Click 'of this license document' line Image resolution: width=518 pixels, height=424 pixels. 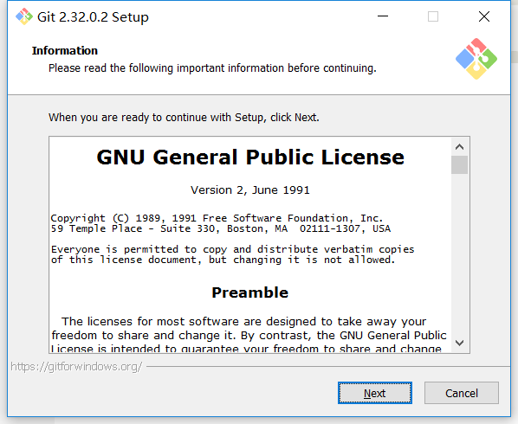pos(223,260)
